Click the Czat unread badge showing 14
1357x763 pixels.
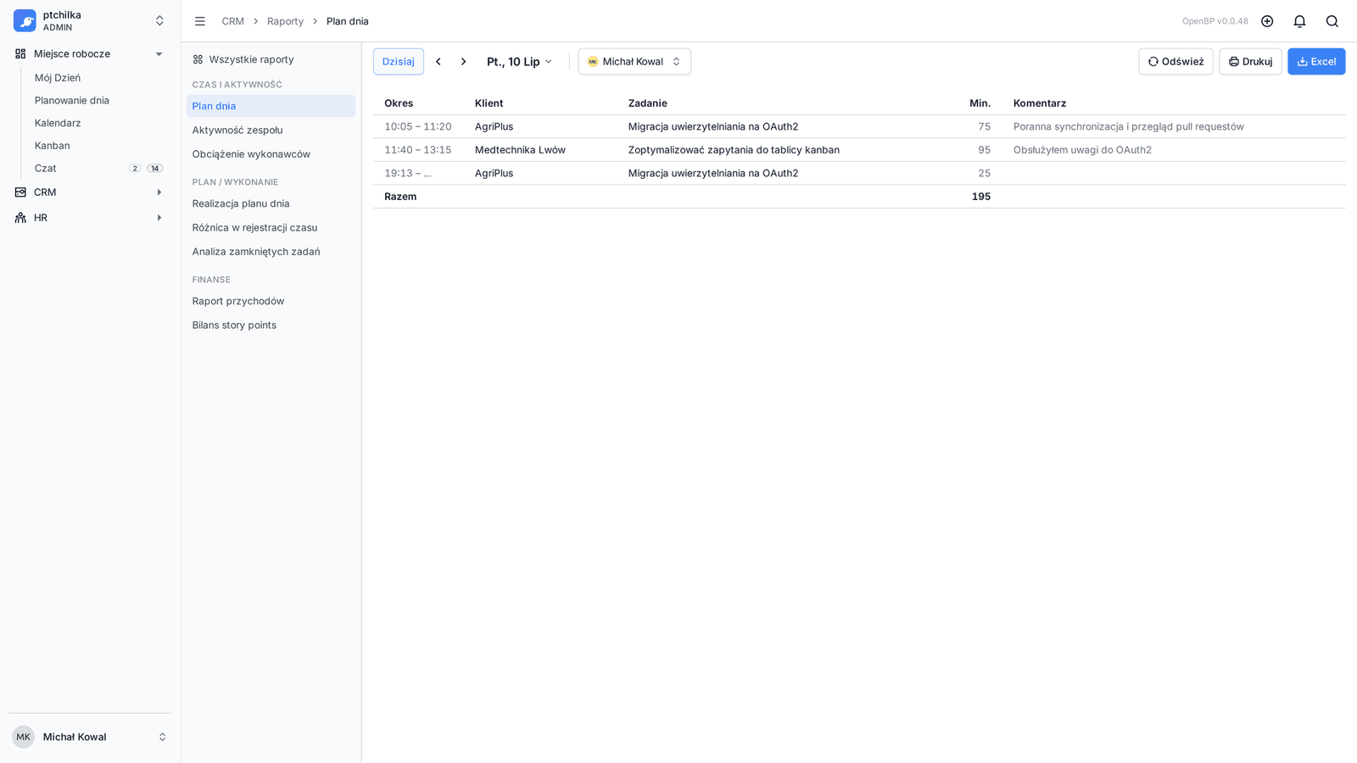(155, 168)
